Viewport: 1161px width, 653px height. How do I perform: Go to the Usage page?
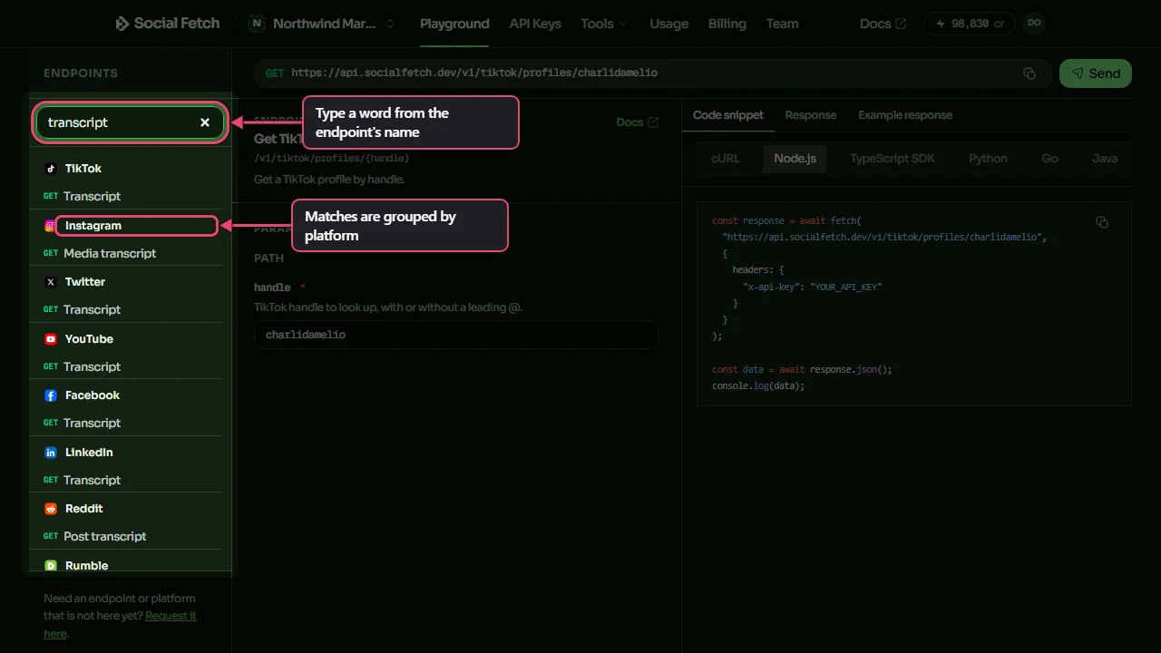point(669,24)
